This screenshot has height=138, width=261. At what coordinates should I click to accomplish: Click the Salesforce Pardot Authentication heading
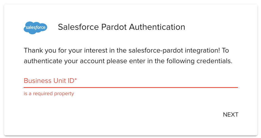pyautogui.click(x=121, y=27)
